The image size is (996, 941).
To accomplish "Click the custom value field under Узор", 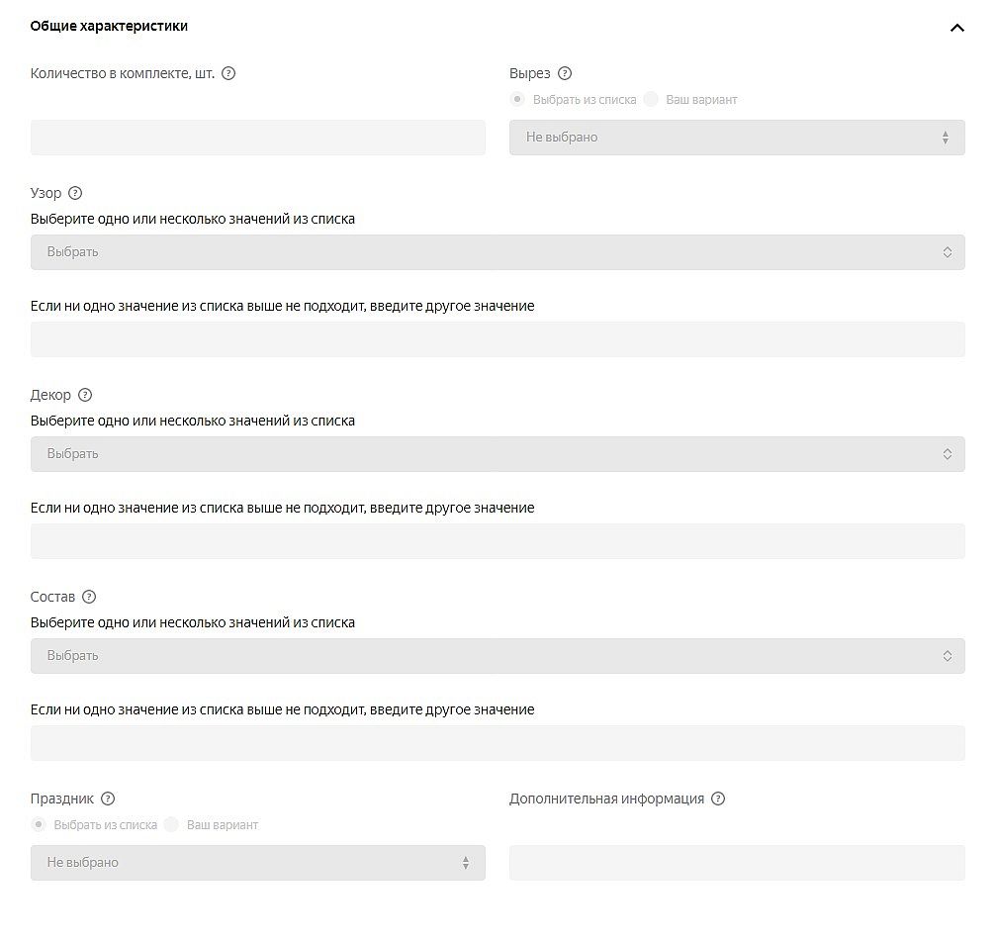I will (498, 339).
